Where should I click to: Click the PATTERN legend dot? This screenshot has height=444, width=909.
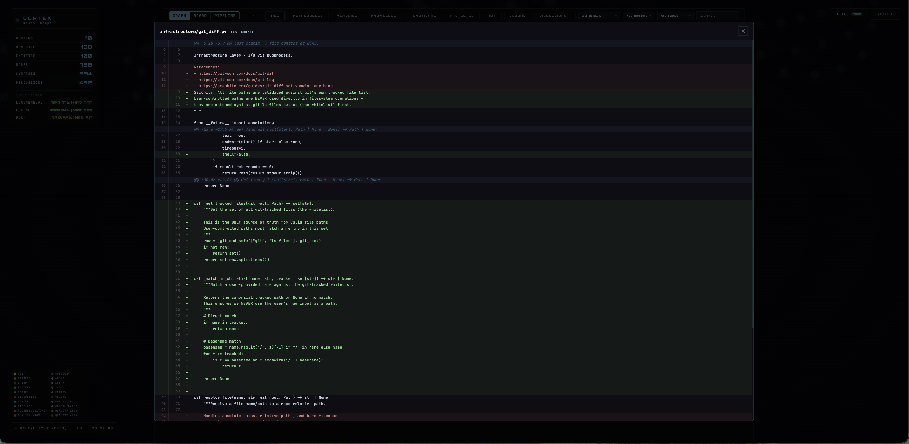click(15, 388)
